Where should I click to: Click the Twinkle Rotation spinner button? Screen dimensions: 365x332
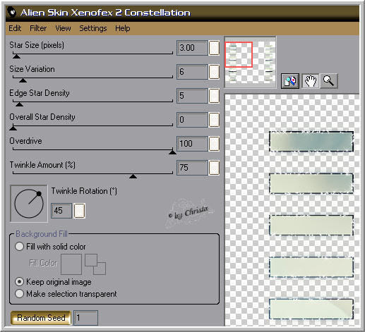(x=79, y=211)
